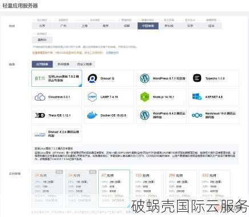
Task: Choose the Discuz! X 3.4 image icon
Action: (40, 134)
